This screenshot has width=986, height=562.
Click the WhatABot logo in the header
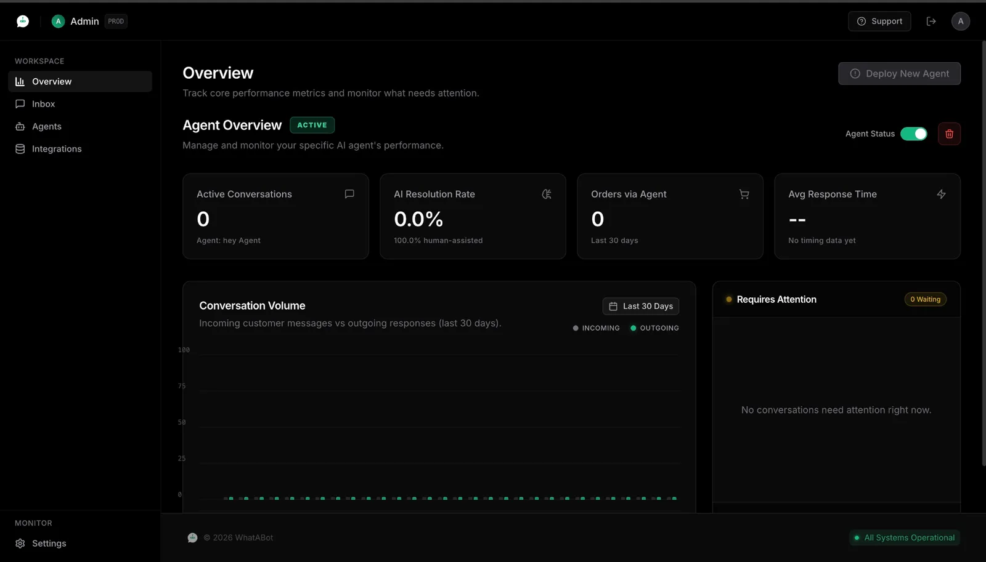click(23, 22)
